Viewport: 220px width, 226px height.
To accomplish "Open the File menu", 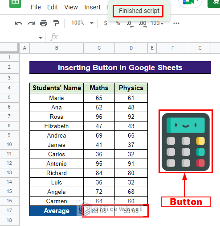I will pyautogui.click(x=36, y=7).
